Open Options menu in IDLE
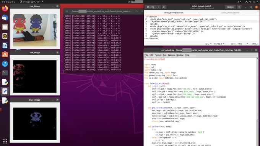Screen dimensions: 260x146 (171, 55)
